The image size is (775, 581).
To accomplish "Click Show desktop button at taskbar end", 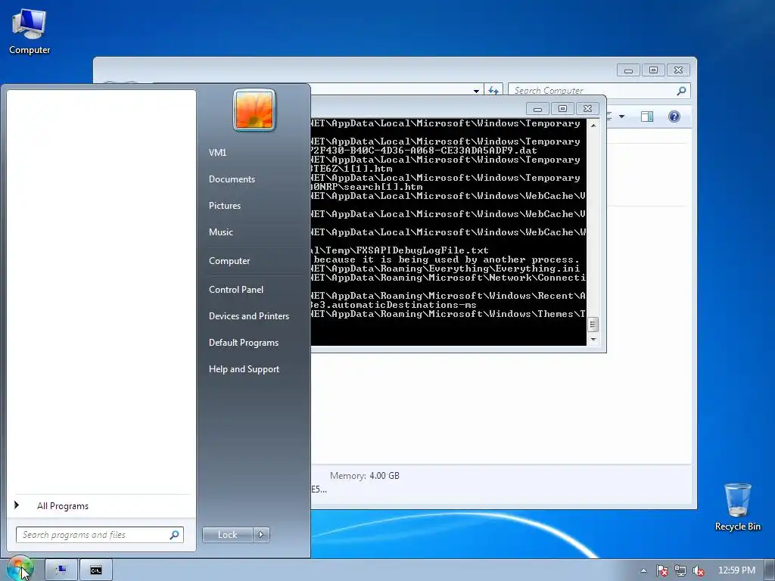I will (x=770, y=570).
